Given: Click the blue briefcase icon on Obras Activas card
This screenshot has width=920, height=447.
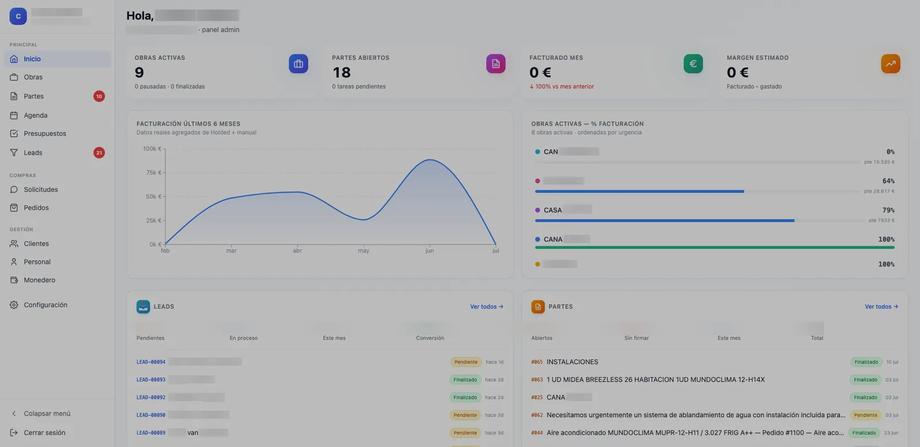Looking at the screenshot, I should [298, 64].
